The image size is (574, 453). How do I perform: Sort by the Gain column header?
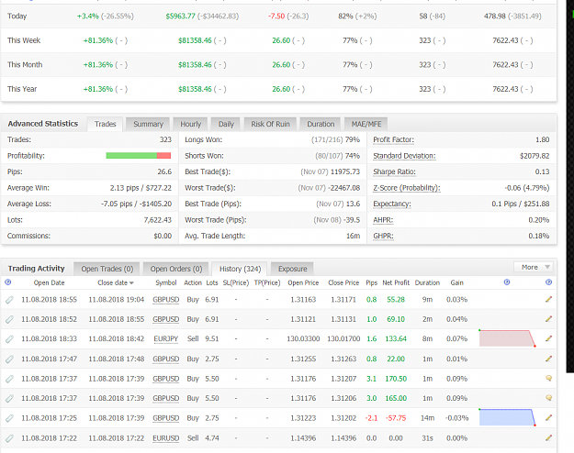(456, 283)
